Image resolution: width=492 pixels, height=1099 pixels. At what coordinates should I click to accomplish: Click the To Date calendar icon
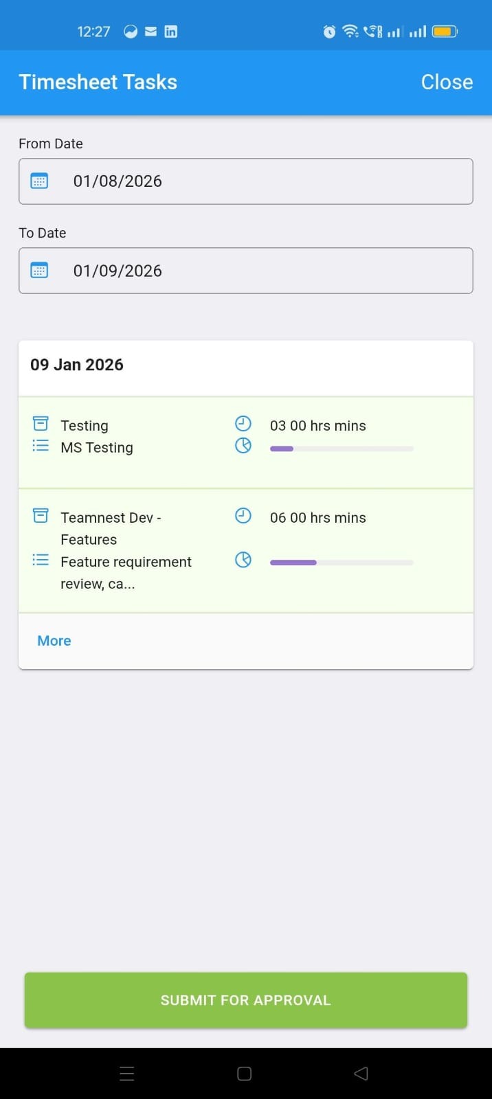pos(39,271)
